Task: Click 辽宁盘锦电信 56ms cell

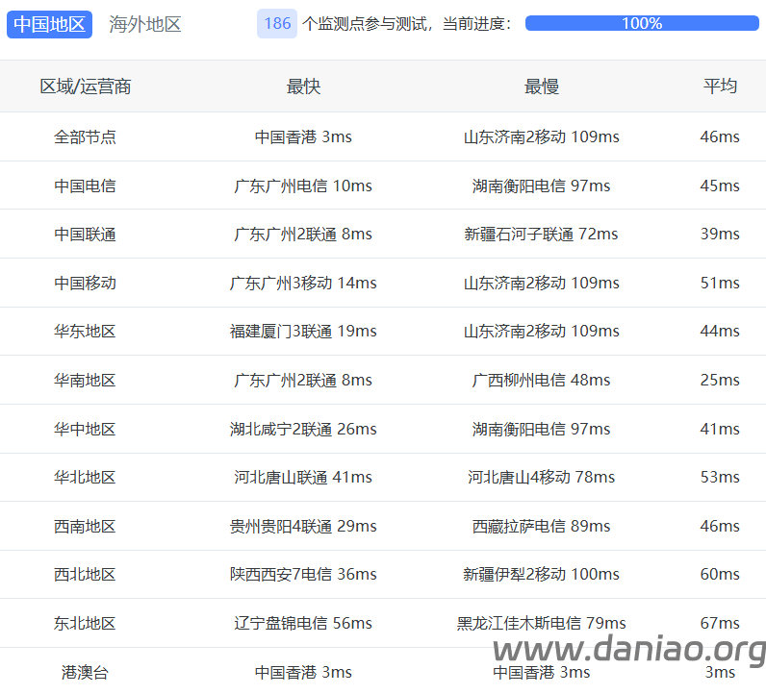Action: click(x=303, y=623)
